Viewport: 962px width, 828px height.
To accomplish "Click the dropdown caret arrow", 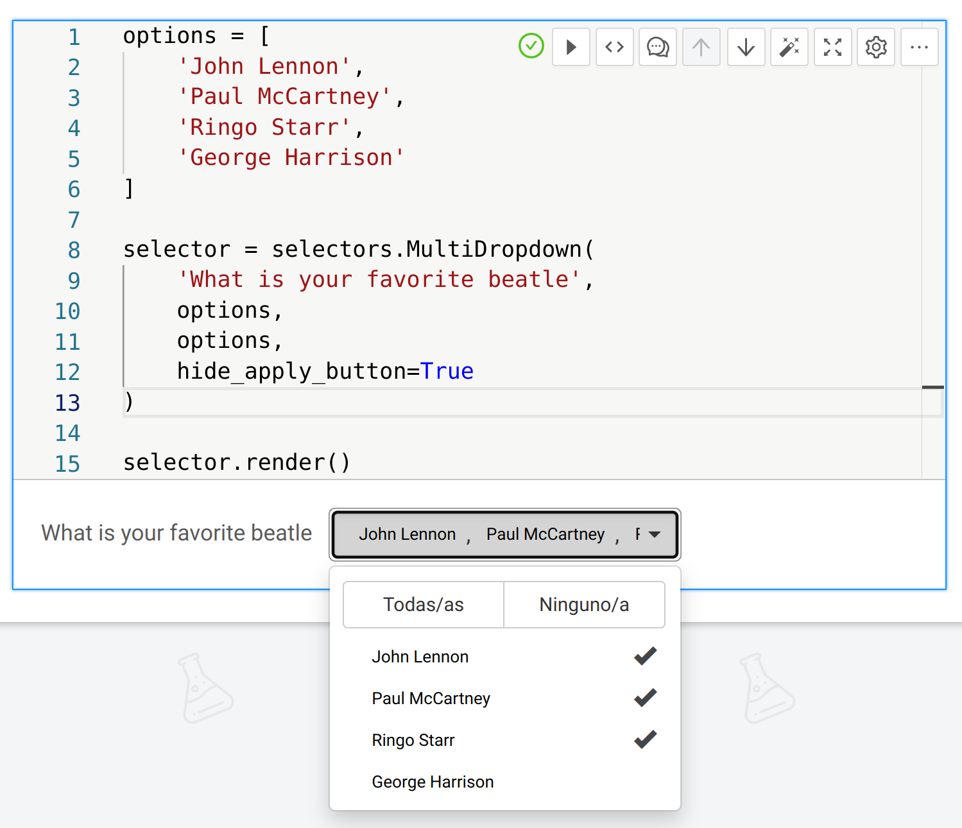I will click(655, 535).
